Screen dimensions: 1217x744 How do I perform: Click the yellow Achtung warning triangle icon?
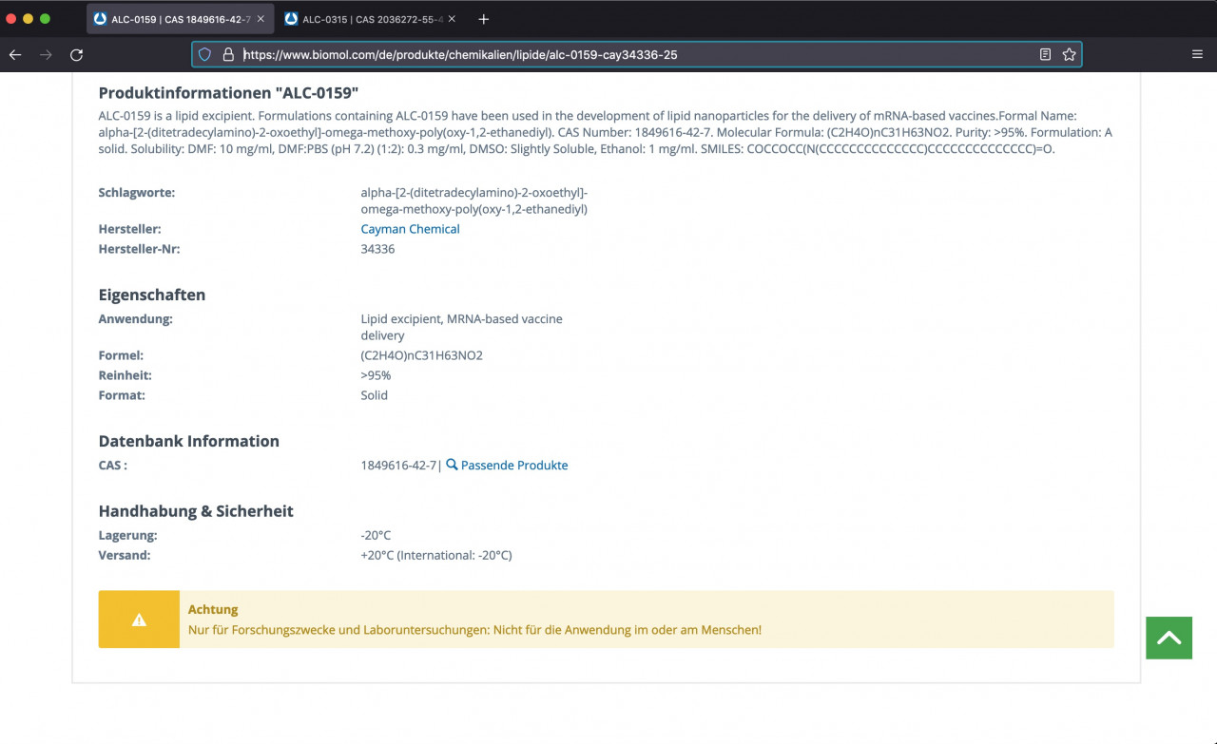coord(139,620)
